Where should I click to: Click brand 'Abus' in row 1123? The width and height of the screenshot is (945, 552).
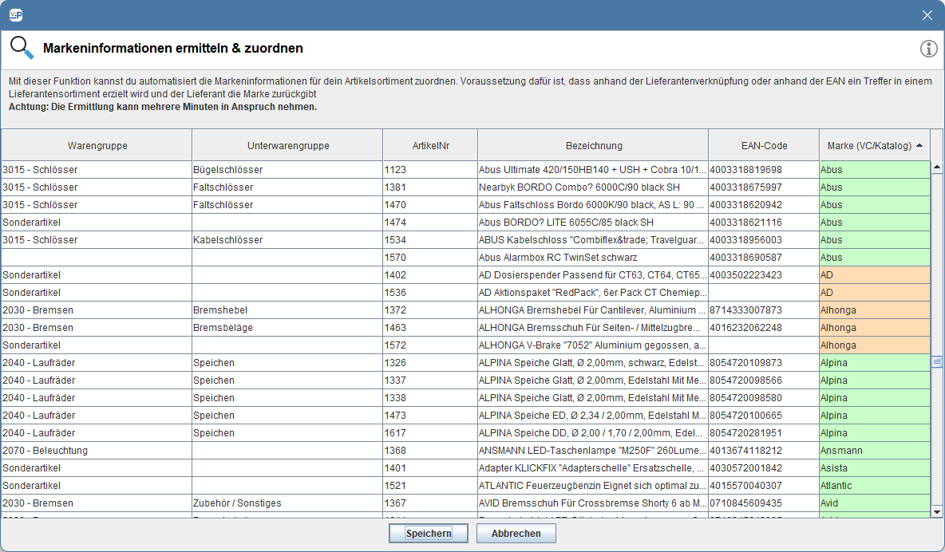[875, 170]
